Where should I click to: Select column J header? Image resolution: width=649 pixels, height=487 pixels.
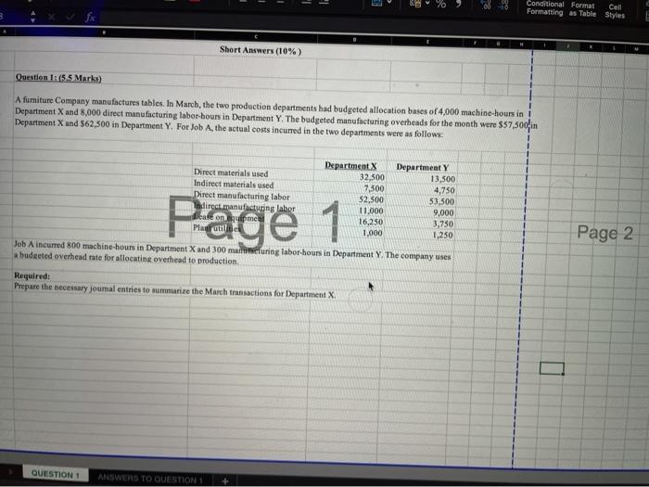tap(567, 46)
